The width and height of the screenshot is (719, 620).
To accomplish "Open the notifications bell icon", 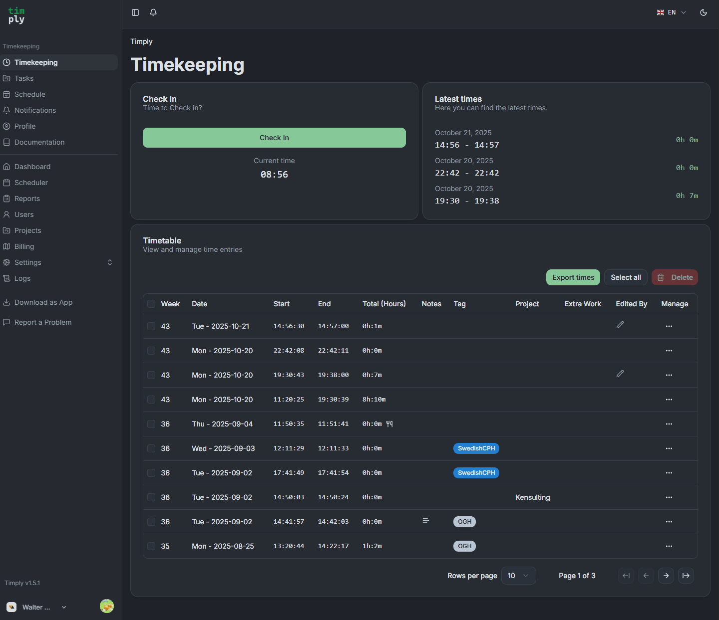I will coord(153,12).
